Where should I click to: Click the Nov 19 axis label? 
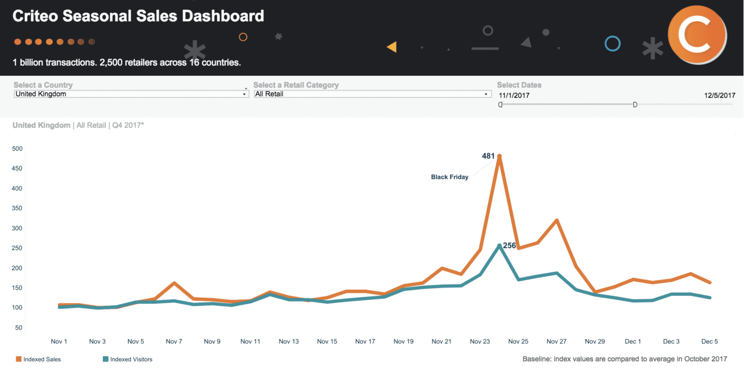[x=403, y=341]
